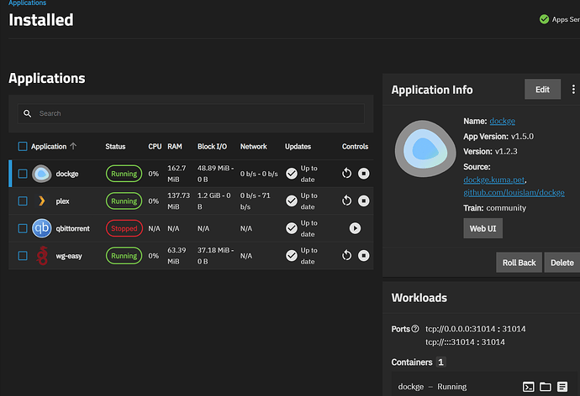Focus the applications Search field
This screenshot has width=580, height=396.
coord(191,113)
